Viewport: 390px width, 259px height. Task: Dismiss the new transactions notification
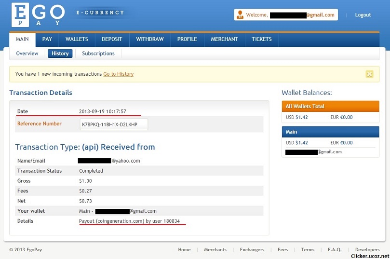coord(369,74)
